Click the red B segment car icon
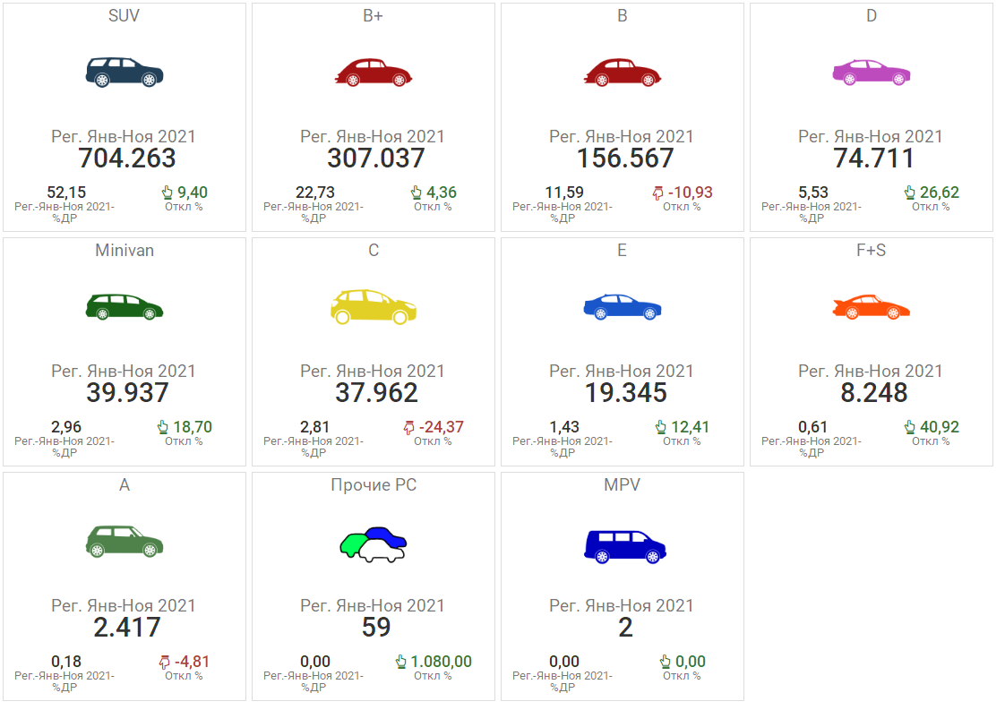The image size is (1005, 710). [623, 73]
